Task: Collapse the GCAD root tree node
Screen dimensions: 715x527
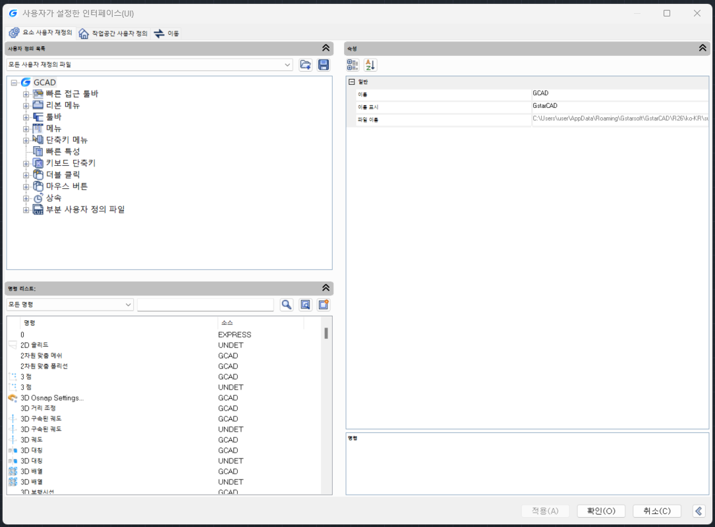Action: coord(14,83)
